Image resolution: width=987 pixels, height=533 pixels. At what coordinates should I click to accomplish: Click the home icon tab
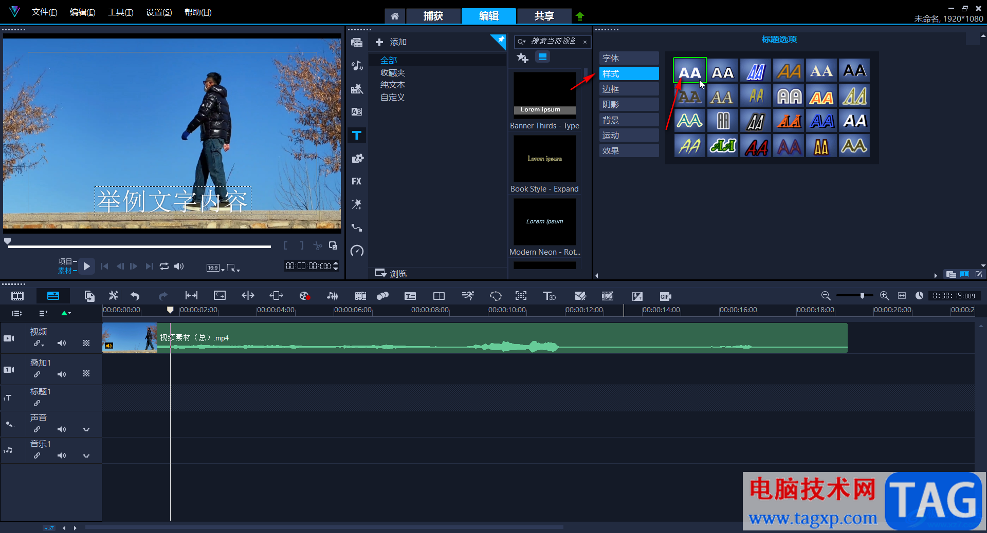[x=395, y=16]
